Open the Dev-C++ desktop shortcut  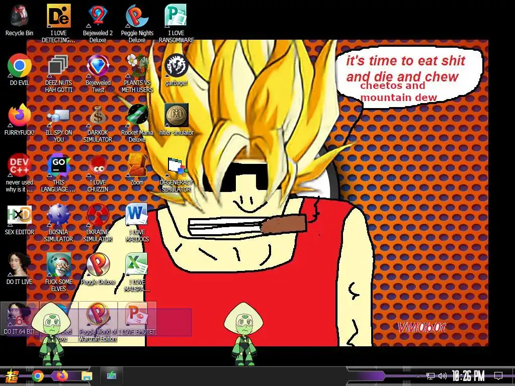point(20,173)
